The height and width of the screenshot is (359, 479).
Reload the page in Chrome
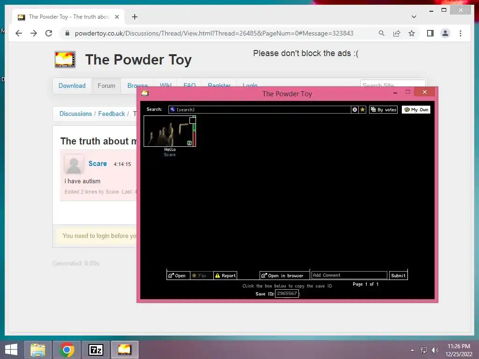coord(49,33)
